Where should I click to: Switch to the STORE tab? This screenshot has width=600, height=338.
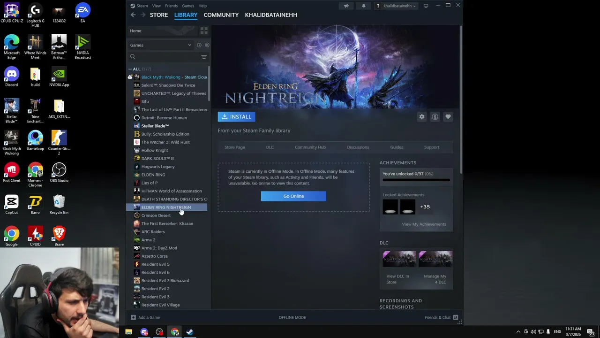coord(159,15)
